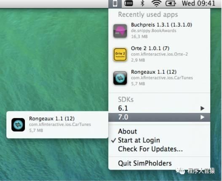222x181 pixels.
Task: Click the 2,9 MB size label
Action: click(x=138, y=60)
